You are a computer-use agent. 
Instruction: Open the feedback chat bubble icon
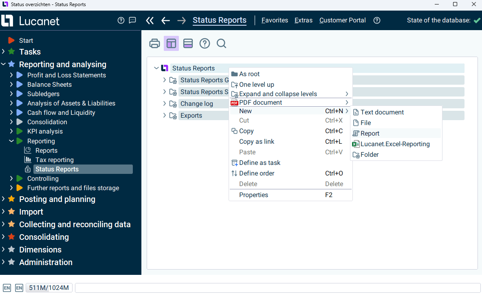point(132,20)
